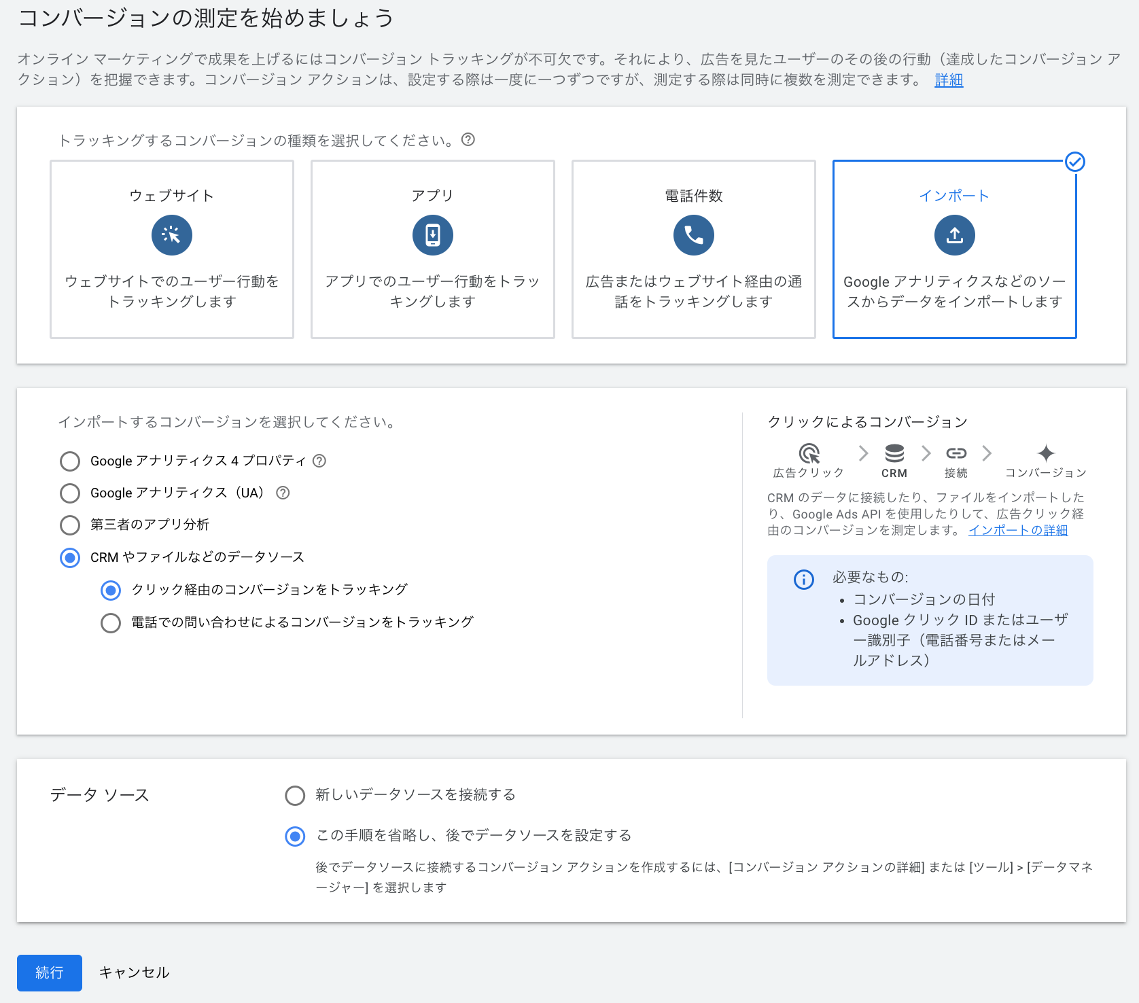This screenshot has height=1003, width=1139.
Task: Click the website cursor-click icon
Action: pos(172,235)
